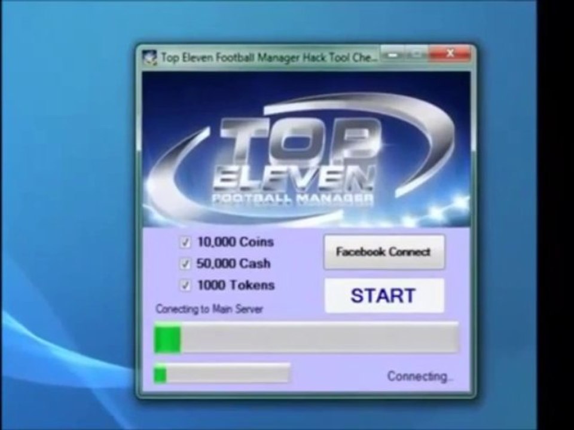Uncheck the 10,000 Coins checkbox
The width and height of the screenshot is (574, 430).
(x=185, y=242)
